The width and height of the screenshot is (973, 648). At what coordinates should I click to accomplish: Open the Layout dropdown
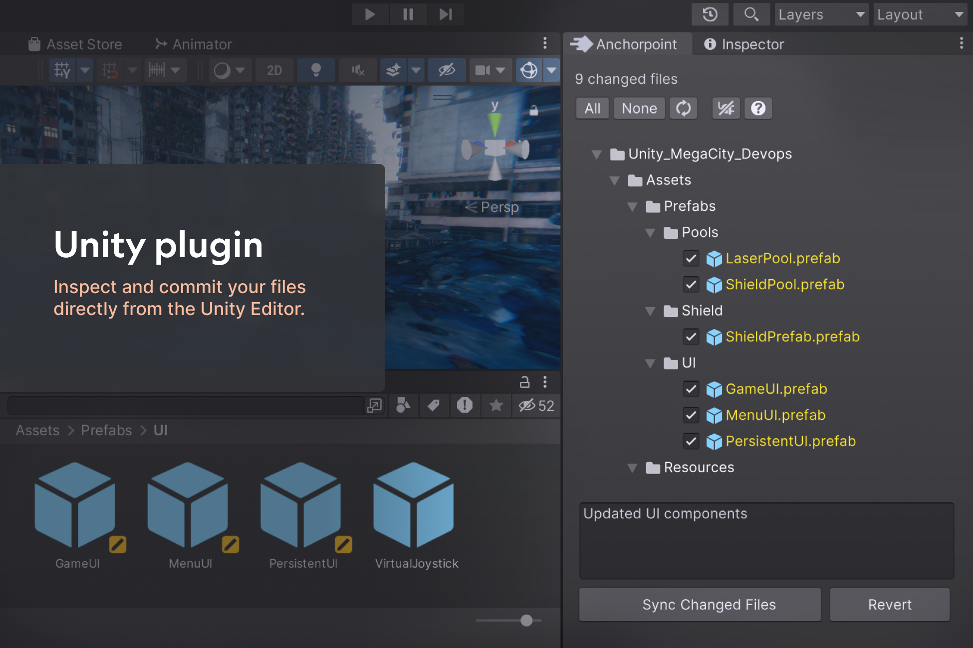click(x=920, y=14)
